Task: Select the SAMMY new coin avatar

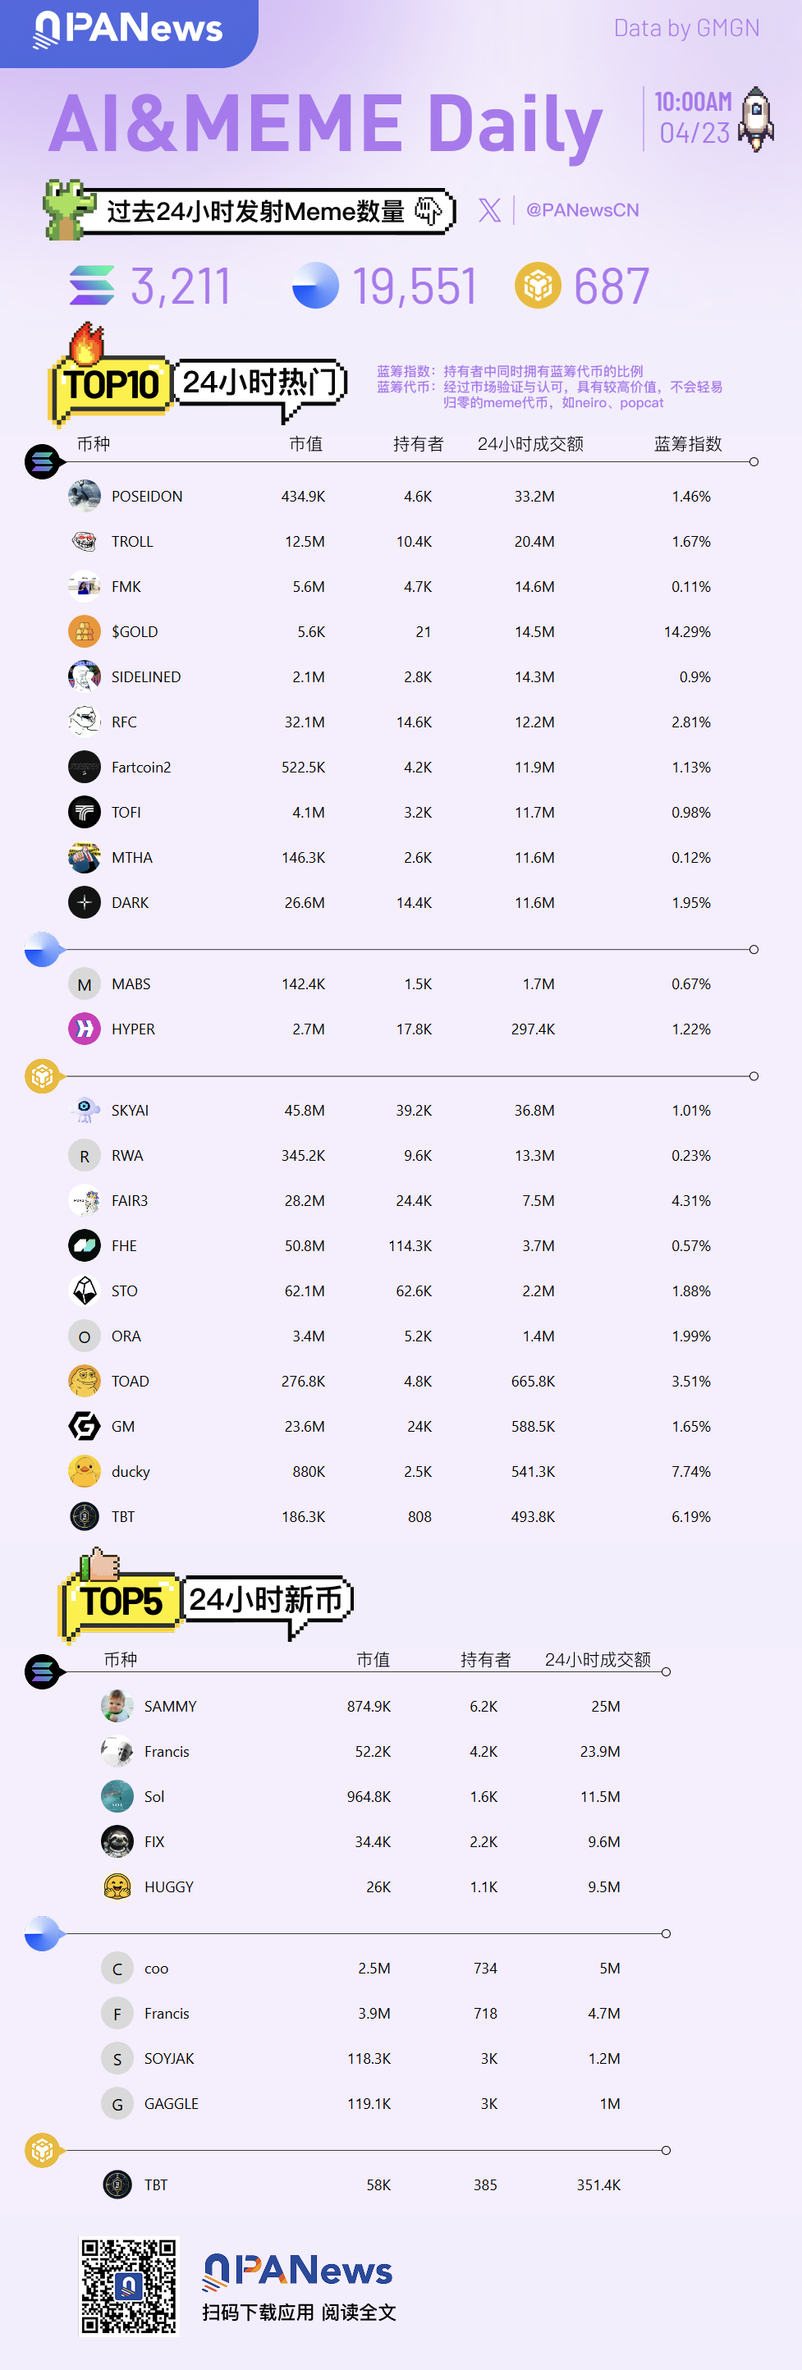Action: coord(117,1706)
